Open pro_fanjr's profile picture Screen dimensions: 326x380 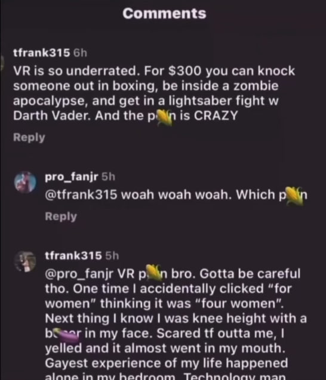[x=25, y=182]
